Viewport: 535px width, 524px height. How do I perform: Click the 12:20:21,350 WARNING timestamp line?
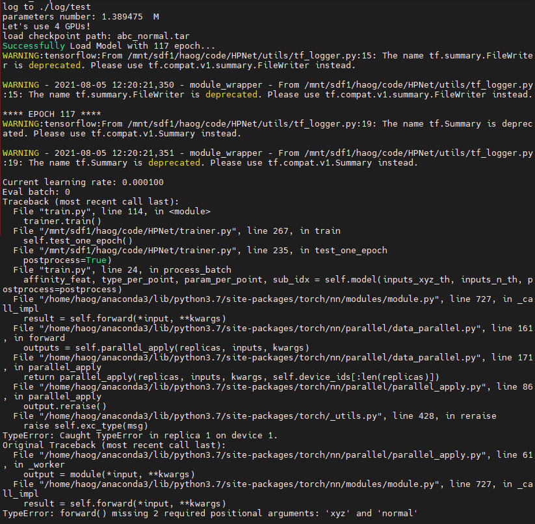pos(268,85)
